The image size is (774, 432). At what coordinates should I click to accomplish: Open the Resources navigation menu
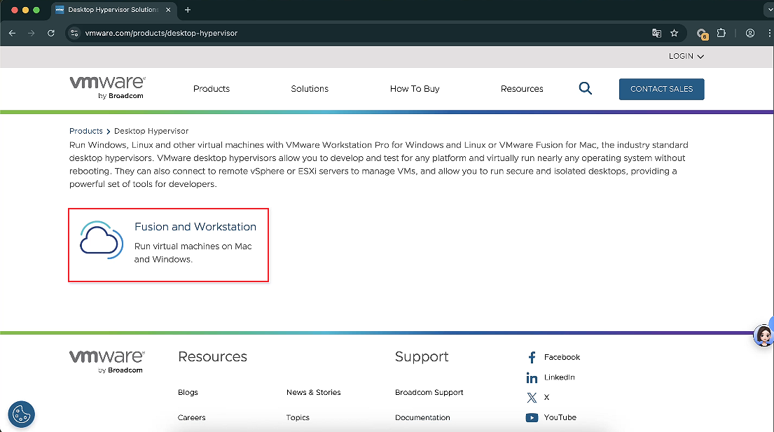click(x=522, y=89)
